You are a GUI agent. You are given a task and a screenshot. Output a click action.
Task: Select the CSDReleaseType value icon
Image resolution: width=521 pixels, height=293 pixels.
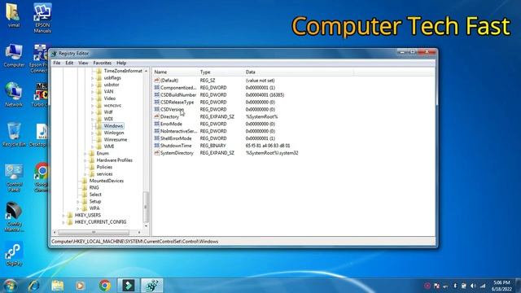[157, 102]
